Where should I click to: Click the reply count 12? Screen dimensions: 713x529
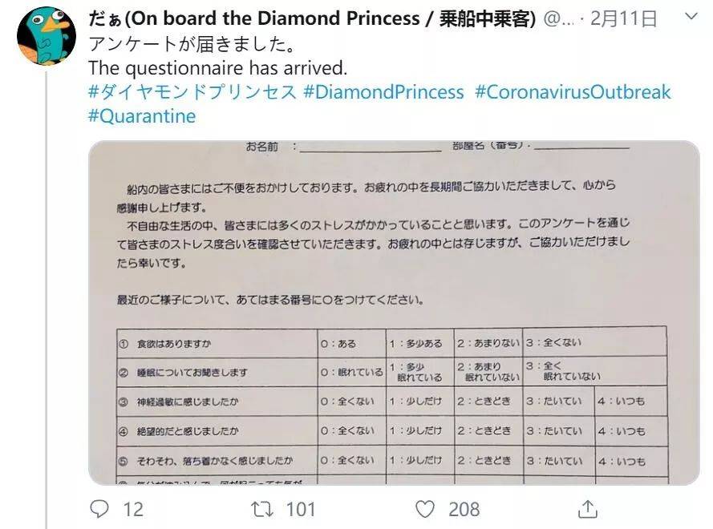point(133,510)
